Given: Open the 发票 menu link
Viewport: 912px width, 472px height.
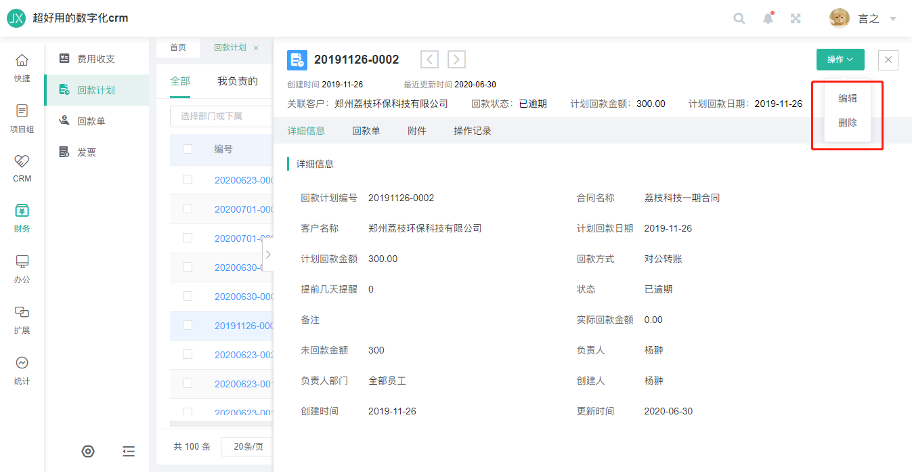Looking at the screenshot, I should (x=87, y=152).
